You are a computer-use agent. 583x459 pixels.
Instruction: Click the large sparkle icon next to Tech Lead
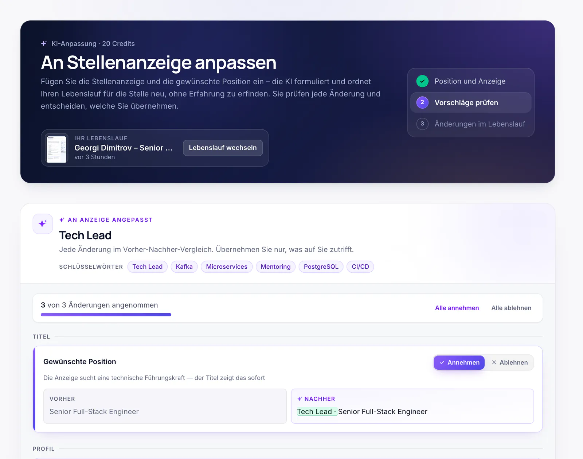[43, 223]
